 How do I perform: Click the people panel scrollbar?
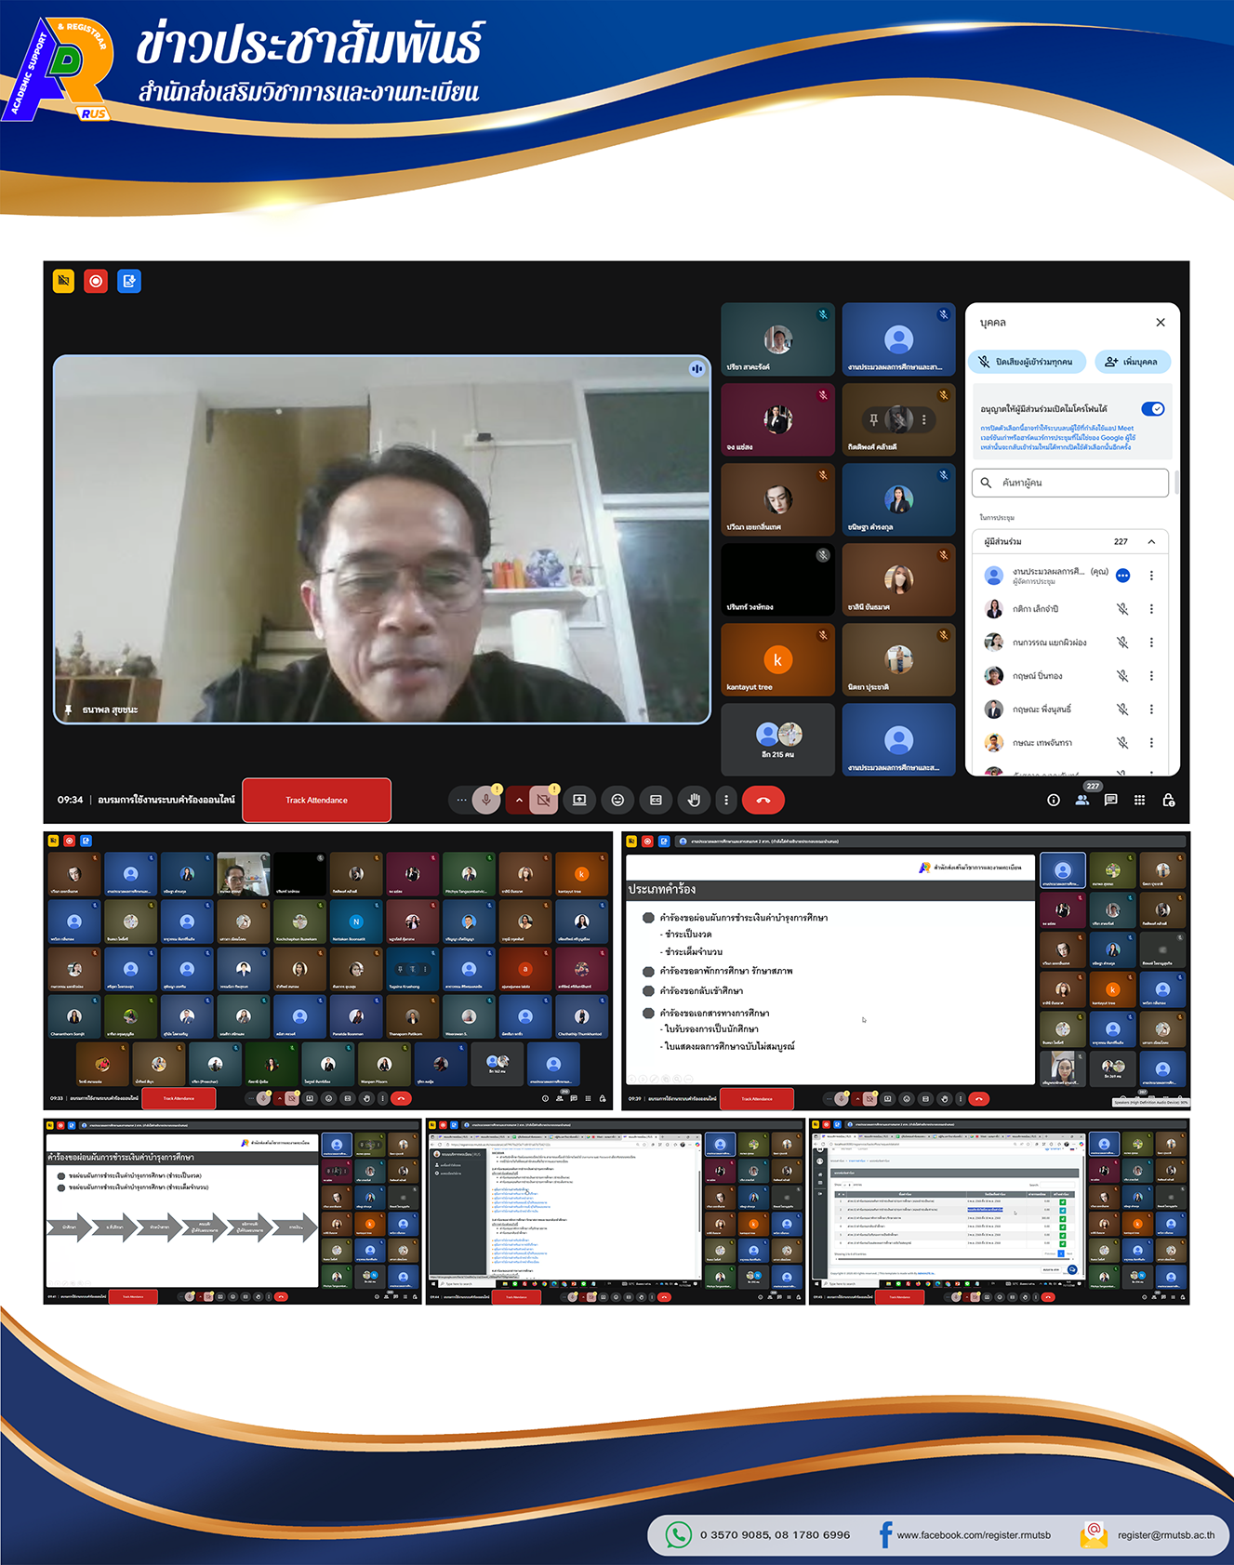[1176, 484]
